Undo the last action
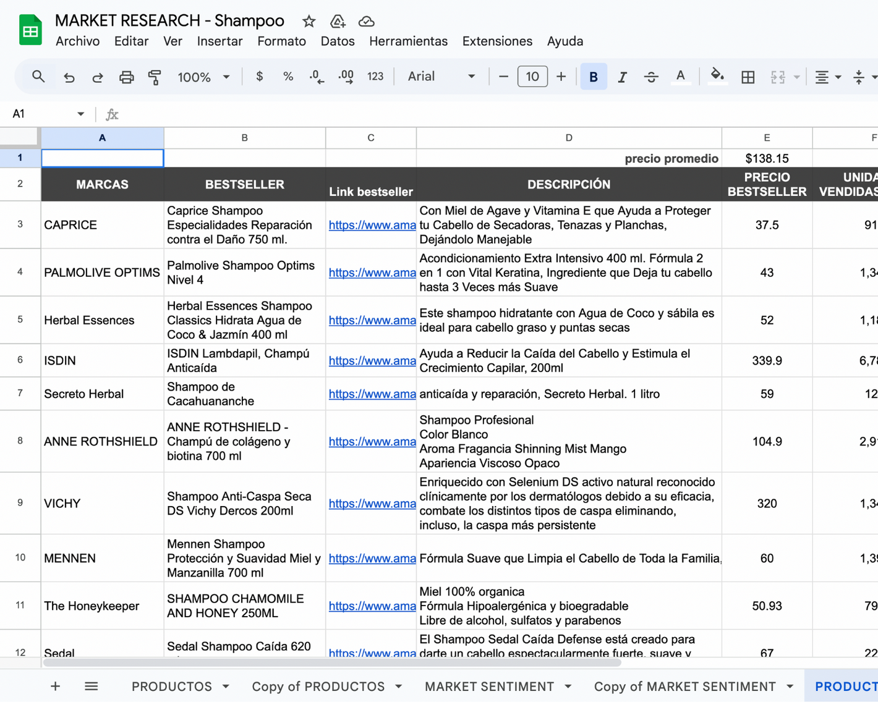This screenshot has width=878, height=702. pos(69,77)
